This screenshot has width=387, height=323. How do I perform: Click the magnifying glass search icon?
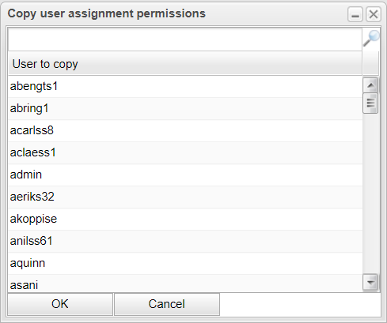(371, 39)
